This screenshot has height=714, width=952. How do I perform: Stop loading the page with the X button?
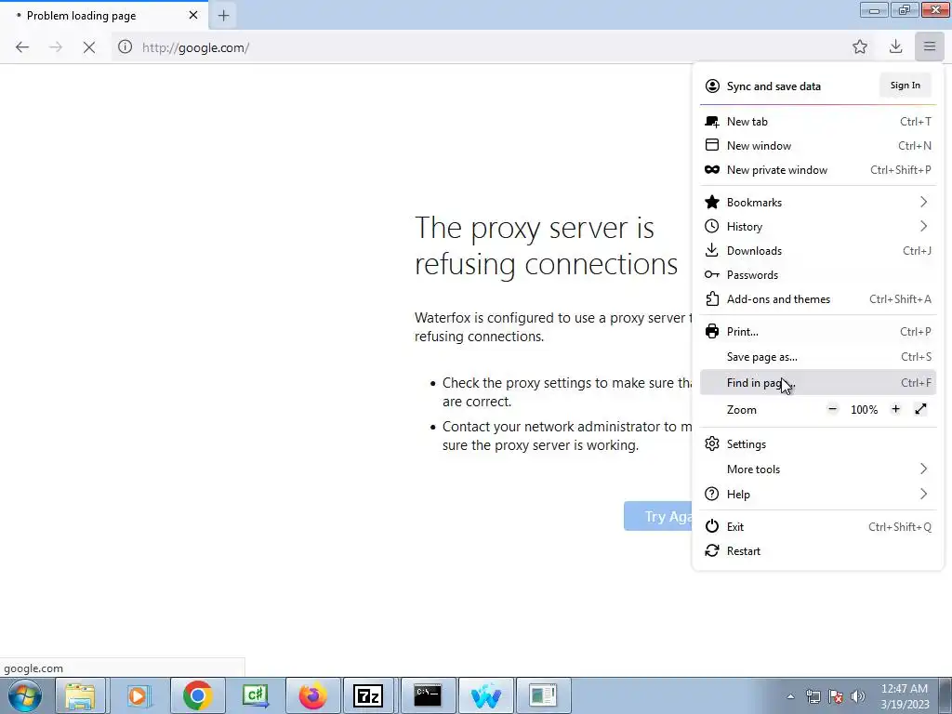[88, 47]
